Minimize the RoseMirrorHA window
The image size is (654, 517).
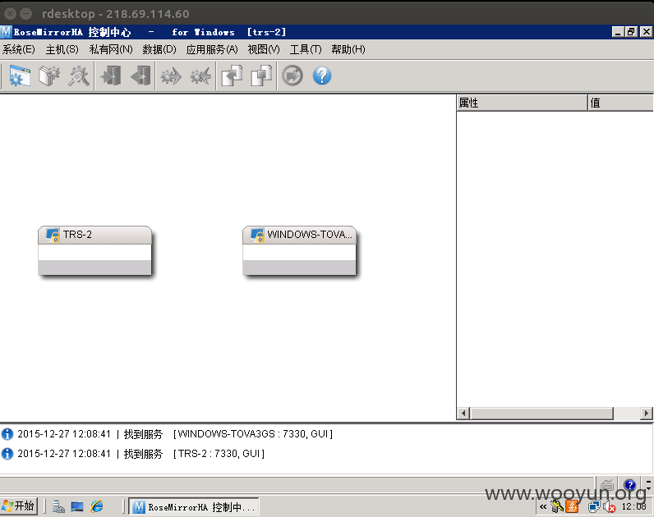(618, 32)
